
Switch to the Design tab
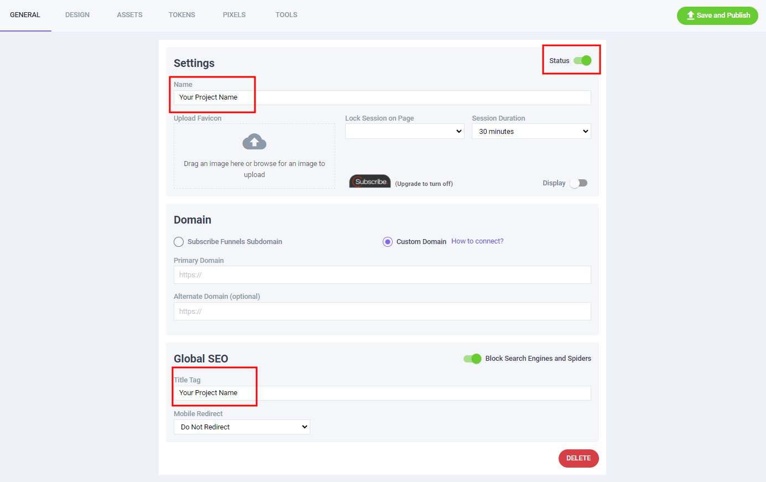point(77,15)
